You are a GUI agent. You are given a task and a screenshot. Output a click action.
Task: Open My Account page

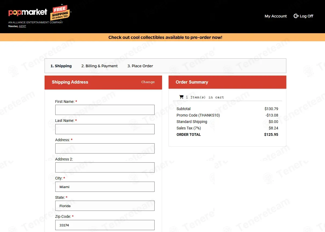tap(276, 16)
